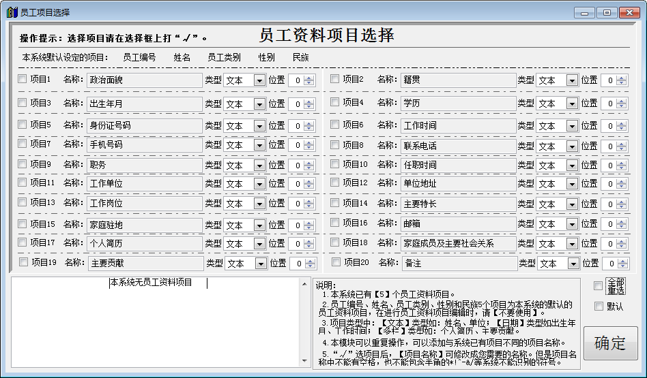This screenshot has width=647, height=378.
Task: Click the 主要特长 name field
Action: [459, 204]
